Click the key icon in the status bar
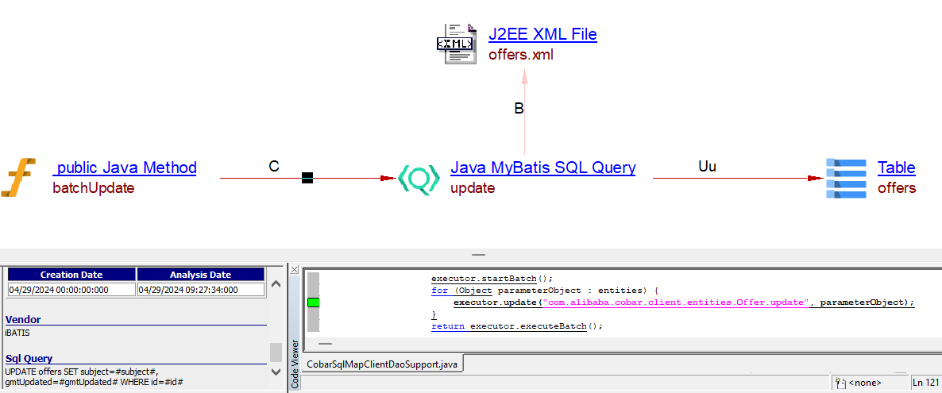942x393 pixels. pyautogui.click(x=840, y=383)
